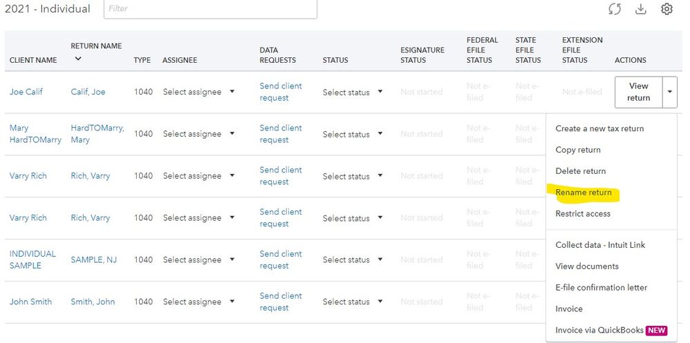The image size is (690, 343).
Task: Toggle the arrow next to View return
Action: pos(669,92)
